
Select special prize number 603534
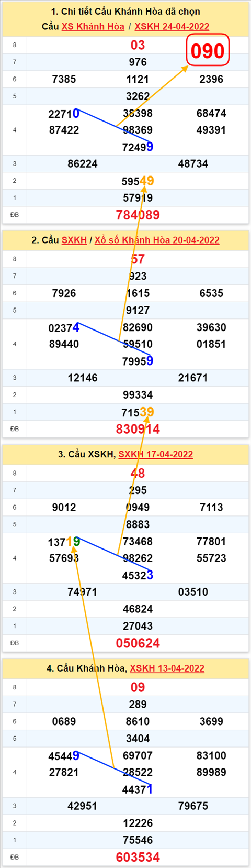point(138,858)
